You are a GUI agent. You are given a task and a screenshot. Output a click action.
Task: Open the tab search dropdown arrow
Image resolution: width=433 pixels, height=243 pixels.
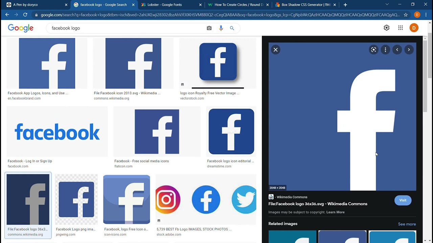(387, 5)
